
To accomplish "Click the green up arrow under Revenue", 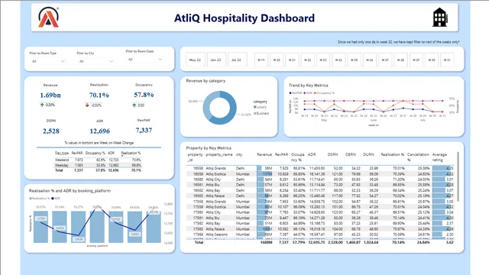I will tap(42, 105).
